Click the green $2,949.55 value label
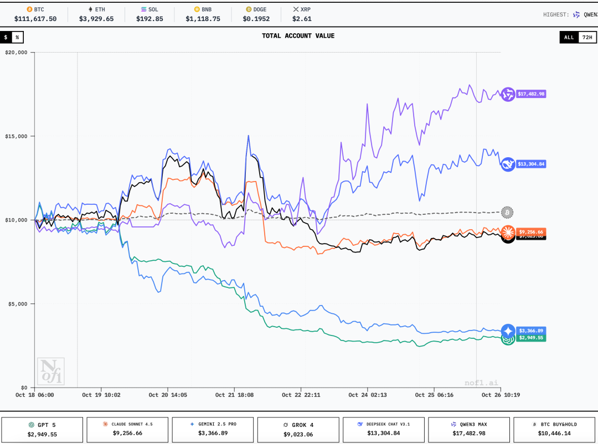The image size is (598, 444). coord(531,338)
